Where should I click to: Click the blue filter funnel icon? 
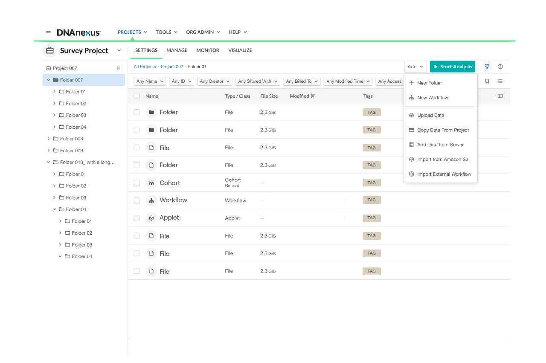pyautogui.click(x=487, y=67)
